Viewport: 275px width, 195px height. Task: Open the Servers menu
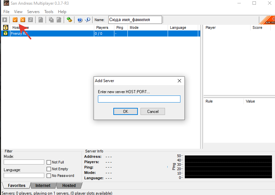coord(33,12)
